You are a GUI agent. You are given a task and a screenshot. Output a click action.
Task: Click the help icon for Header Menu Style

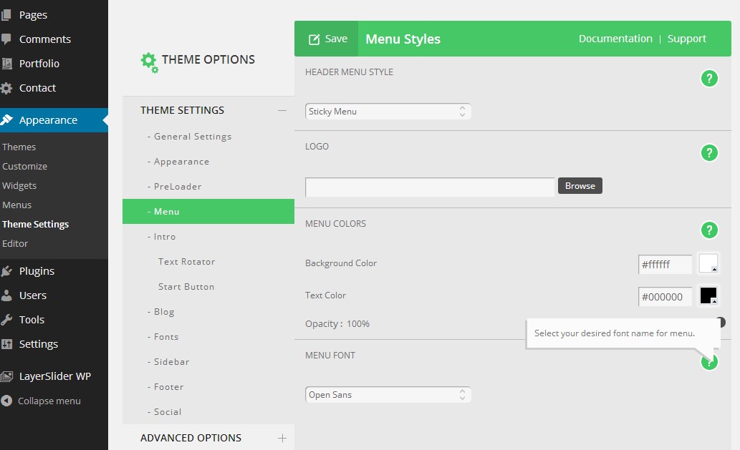coord(708,79)
